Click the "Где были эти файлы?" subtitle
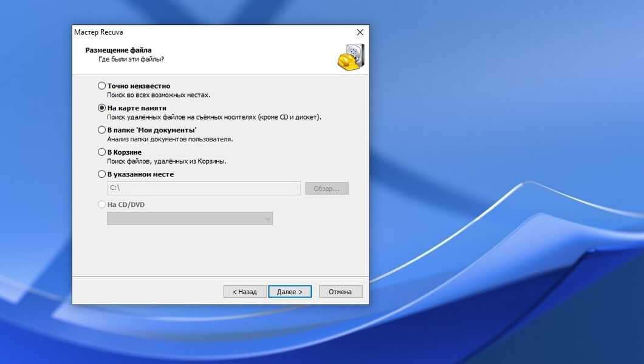Screen dimensions: 644x364 pyautogui.click(x=131, y=59)
